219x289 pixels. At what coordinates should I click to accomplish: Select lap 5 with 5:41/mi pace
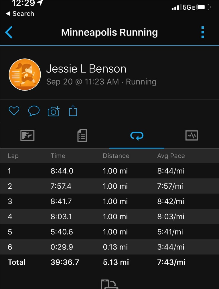pos(109,232)
